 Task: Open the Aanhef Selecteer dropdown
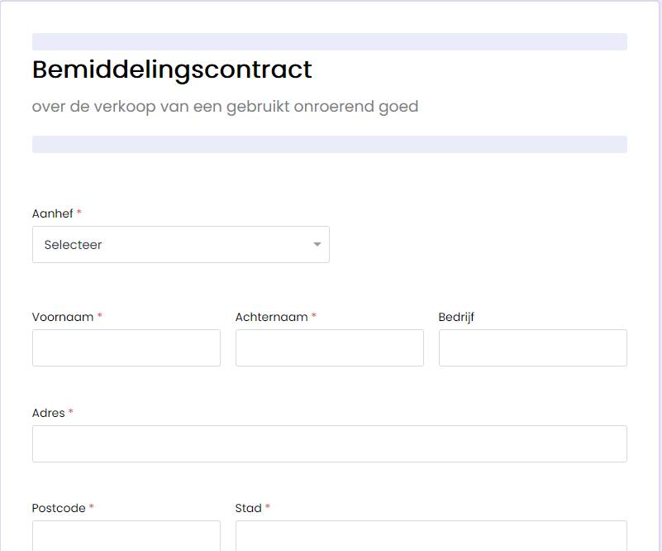point(181,244)
